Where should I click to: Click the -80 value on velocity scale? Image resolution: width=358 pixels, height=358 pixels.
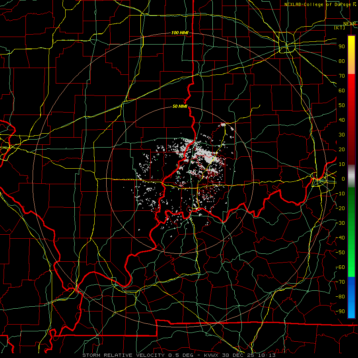[340, 297]
